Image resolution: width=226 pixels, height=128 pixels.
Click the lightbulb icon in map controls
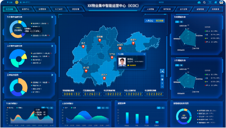pos(162,80)
